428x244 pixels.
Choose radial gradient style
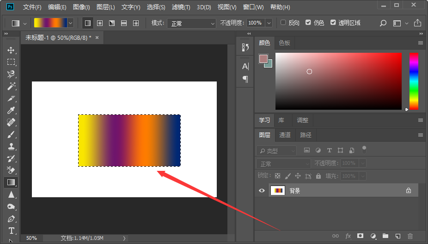pyautogui.click(x=100, y=23)
